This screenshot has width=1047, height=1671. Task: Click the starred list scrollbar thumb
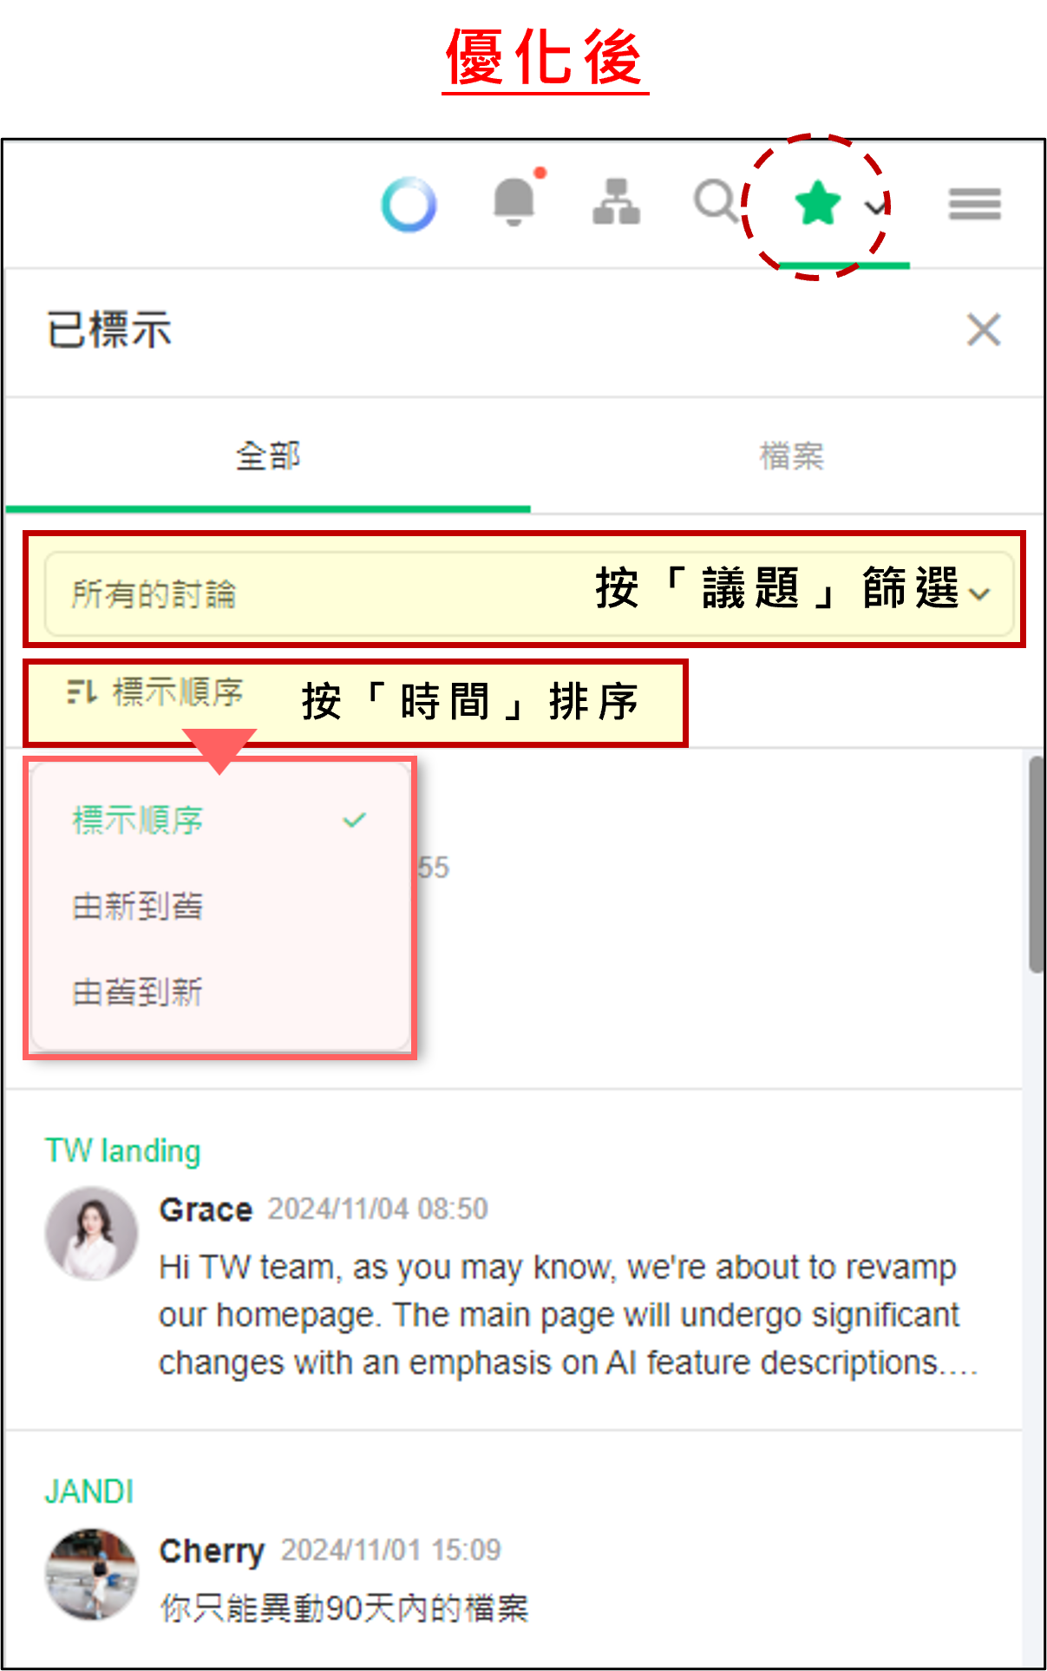1036,865
